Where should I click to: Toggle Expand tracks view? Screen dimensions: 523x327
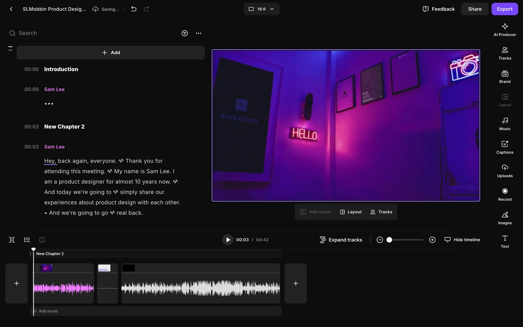340,240
